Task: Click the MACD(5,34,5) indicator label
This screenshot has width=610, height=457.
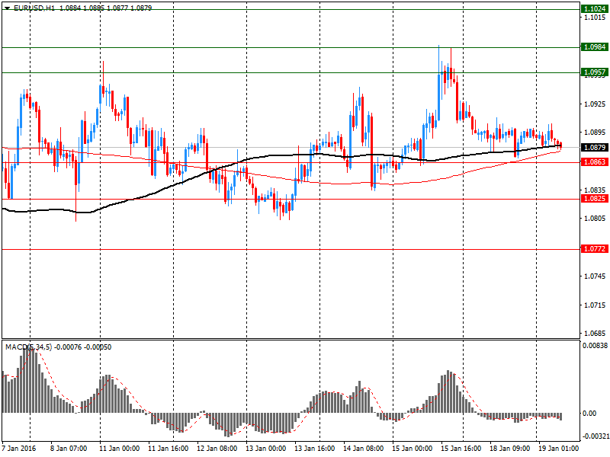Action: [28, 347]
